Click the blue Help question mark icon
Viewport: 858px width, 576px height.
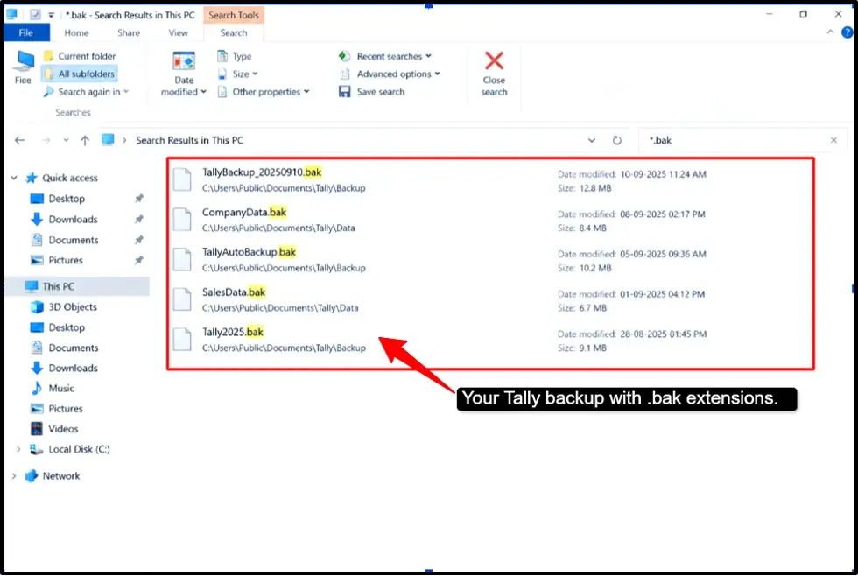(847, 32)
